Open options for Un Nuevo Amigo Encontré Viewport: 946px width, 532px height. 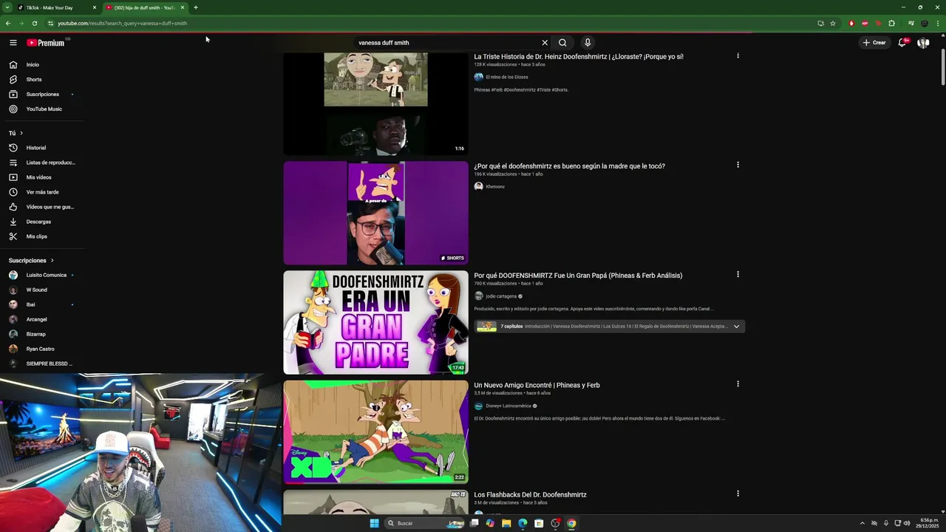click(738, 383)
